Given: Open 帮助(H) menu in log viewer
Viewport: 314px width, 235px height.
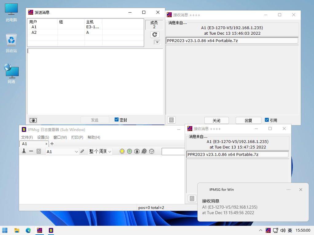Looking at the screenshot, I should [94, 137].
